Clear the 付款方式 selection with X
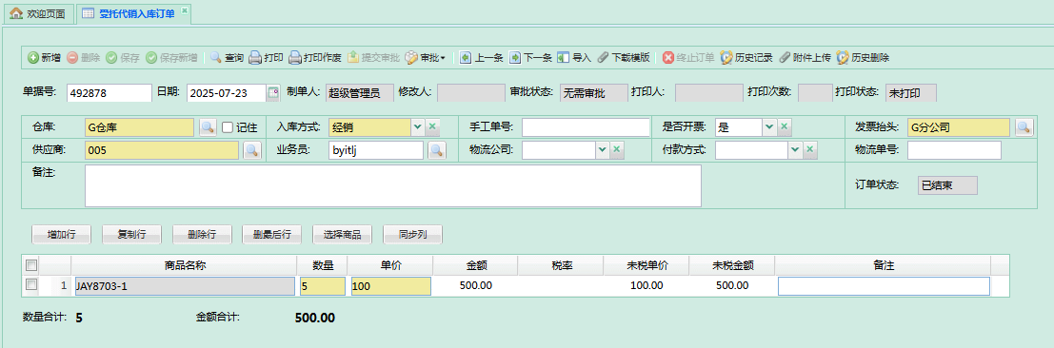1054x348 pixels. (x=810, y=150)
